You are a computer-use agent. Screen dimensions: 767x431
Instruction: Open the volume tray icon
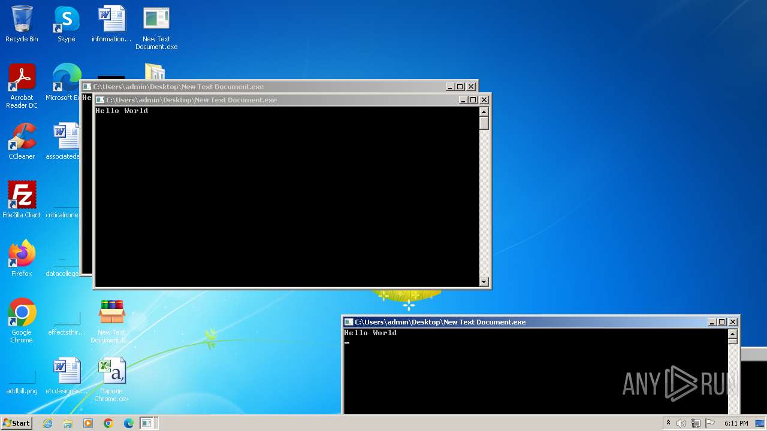click(x=681, y=423)
